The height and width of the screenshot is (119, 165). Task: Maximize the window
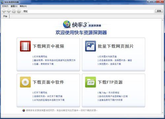[x=154, y=2]
